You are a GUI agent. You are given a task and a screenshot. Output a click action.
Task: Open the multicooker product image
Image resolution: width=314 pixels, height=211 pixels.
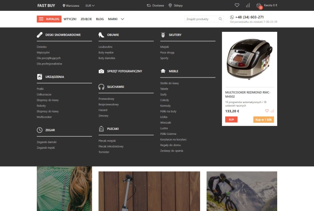pyautogui.click(x=249, y=59)
